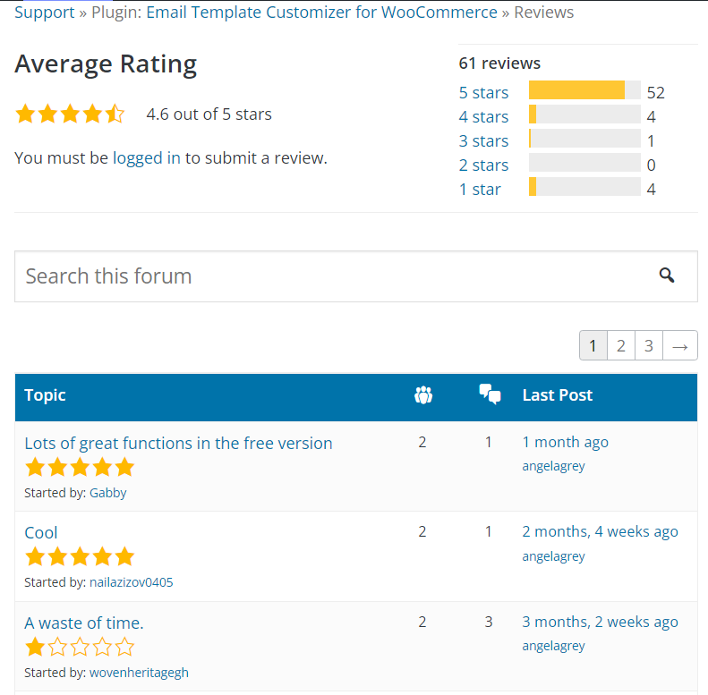The height and width of the screenshot is (695, 708).
Task: View profile of nailazizov0405
Action: point(131,582)
